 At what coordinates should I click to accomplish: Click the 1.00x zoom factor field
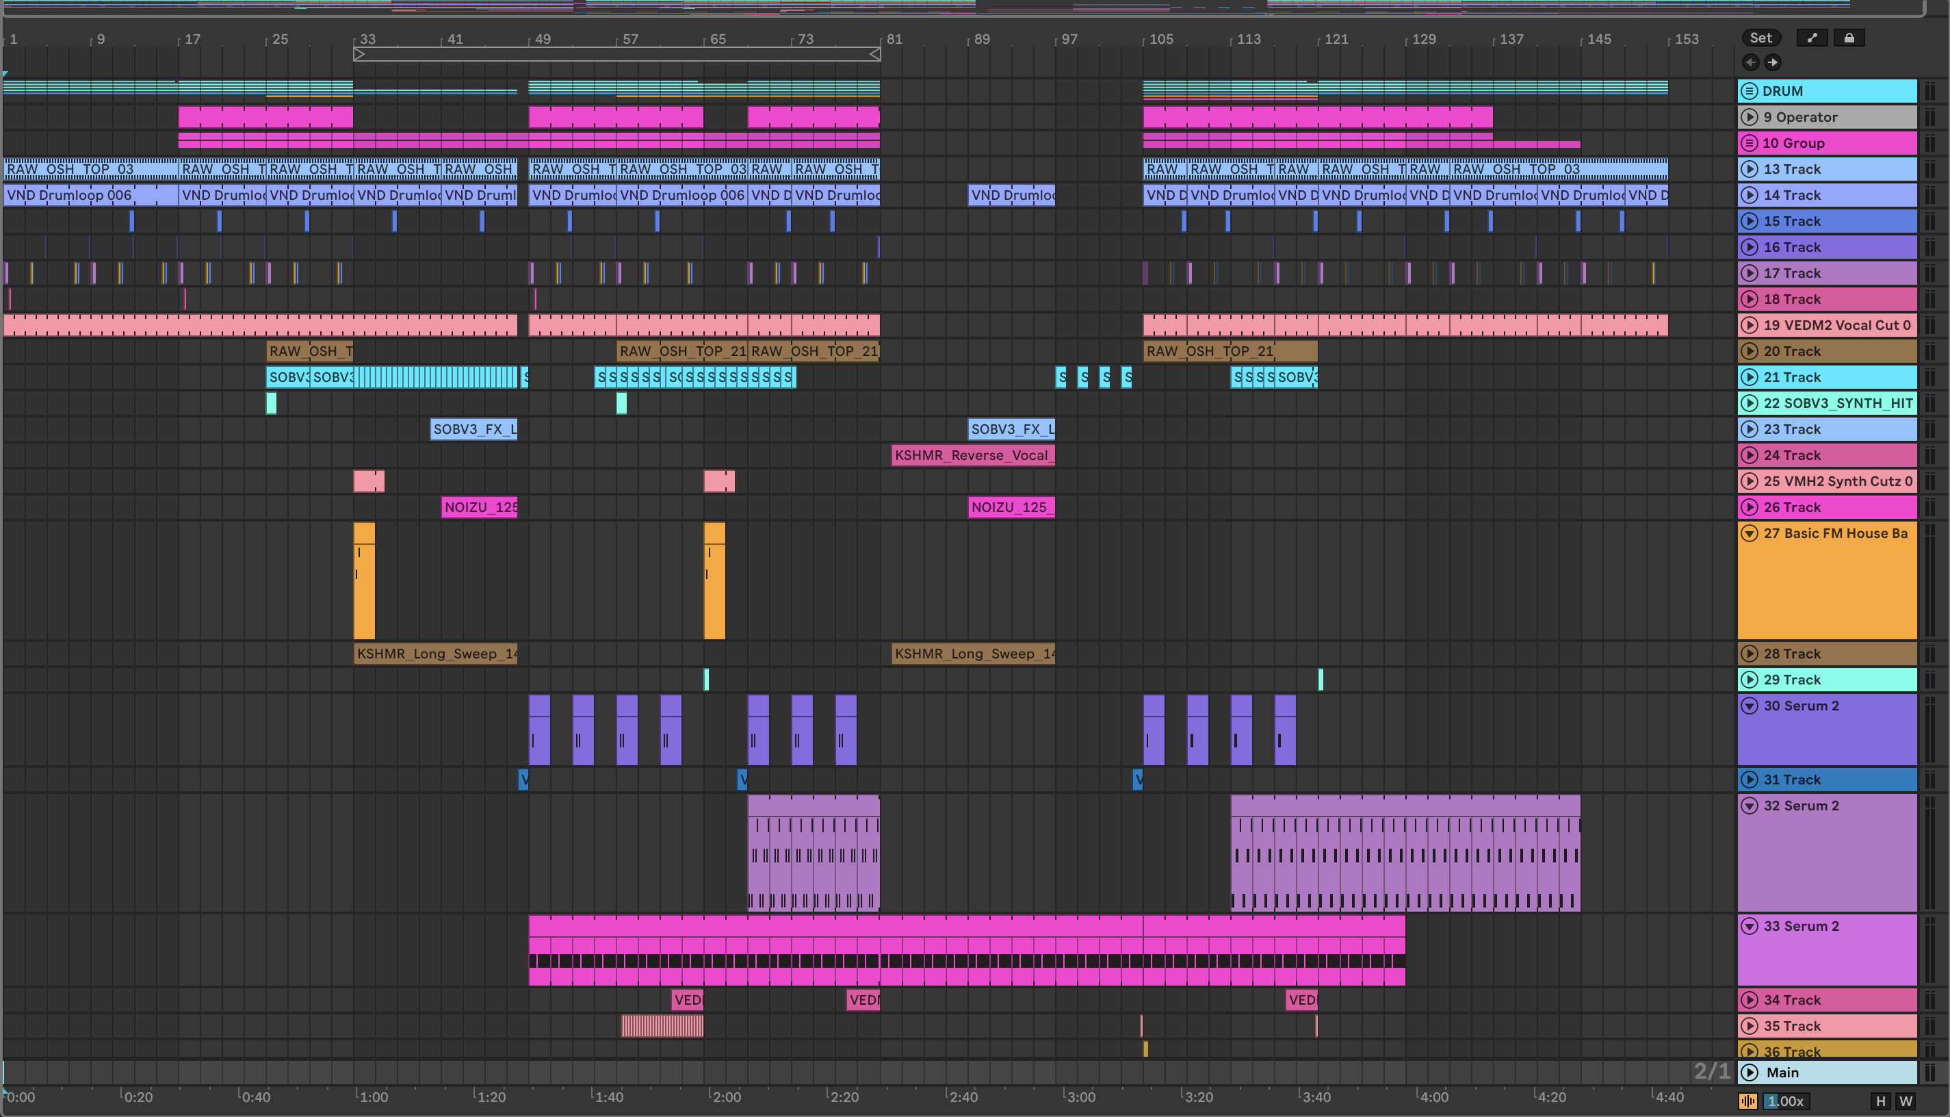click(x=1785, y=1102)
